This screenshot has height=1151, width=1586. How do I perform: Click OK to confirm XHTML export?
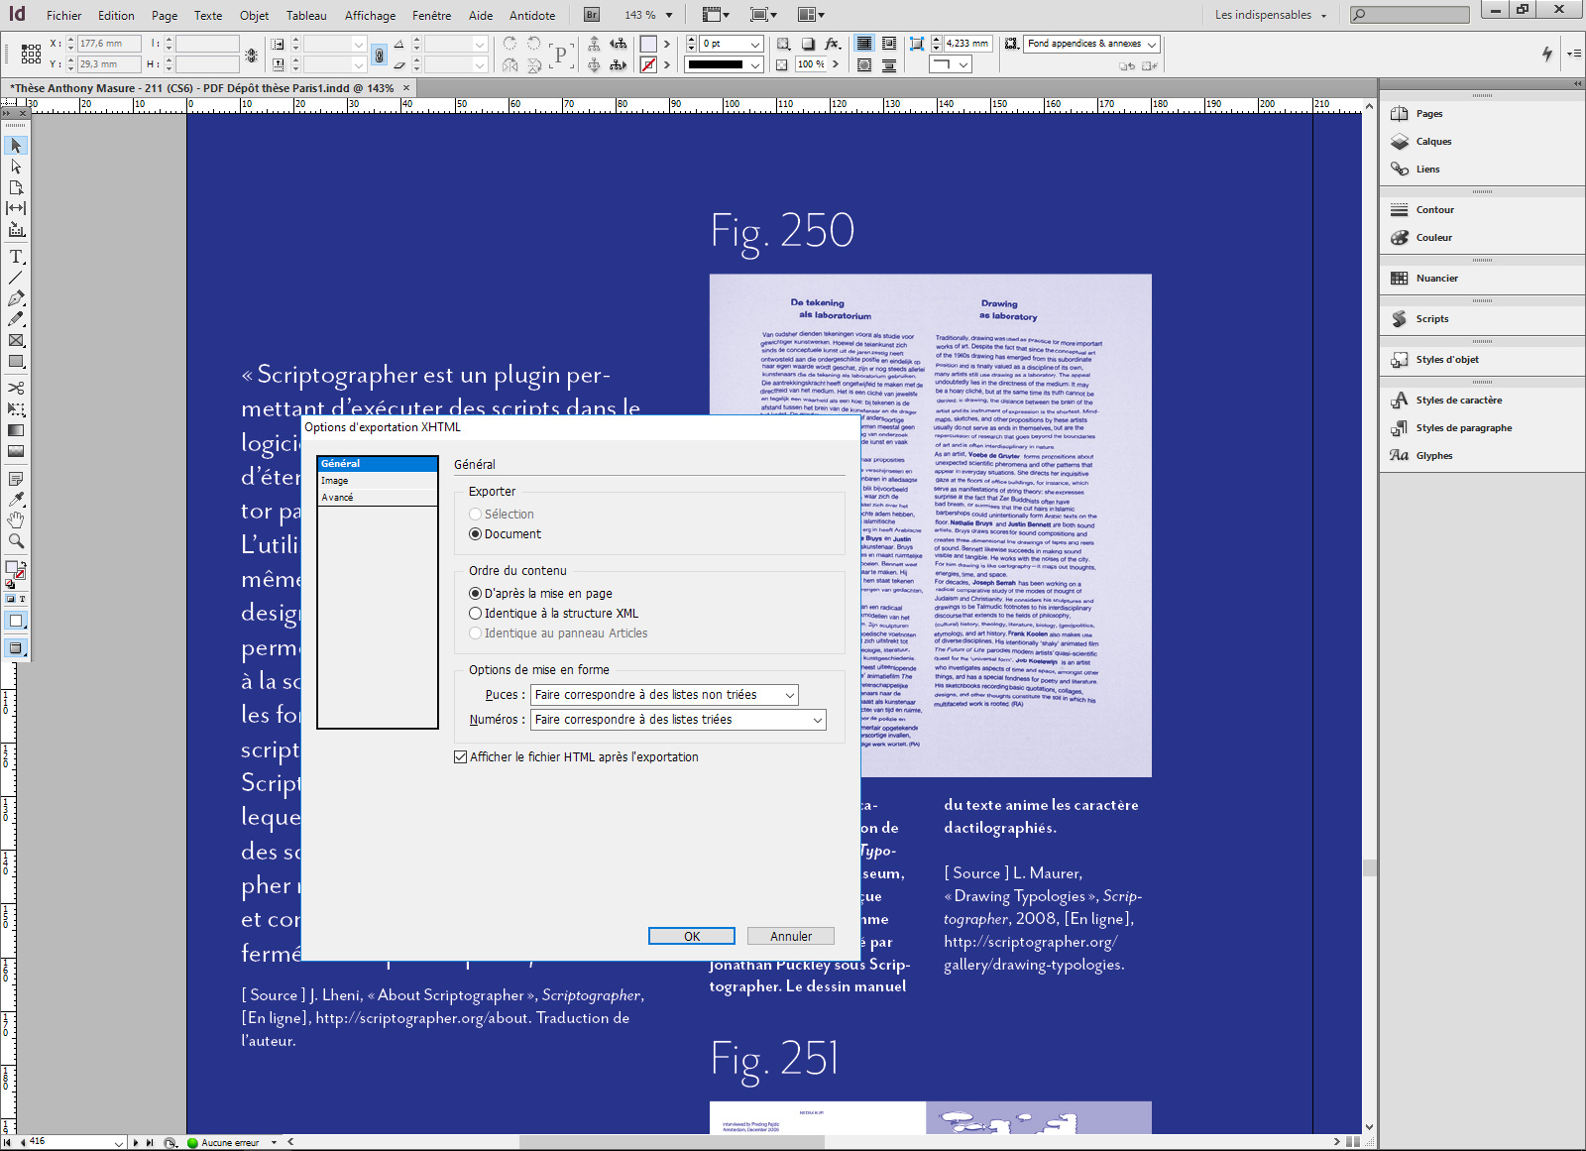pyautogui.click(x=691, y=936)
